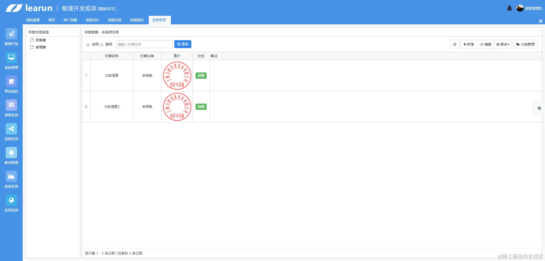Click the user avatar picture

pos(520,8)
